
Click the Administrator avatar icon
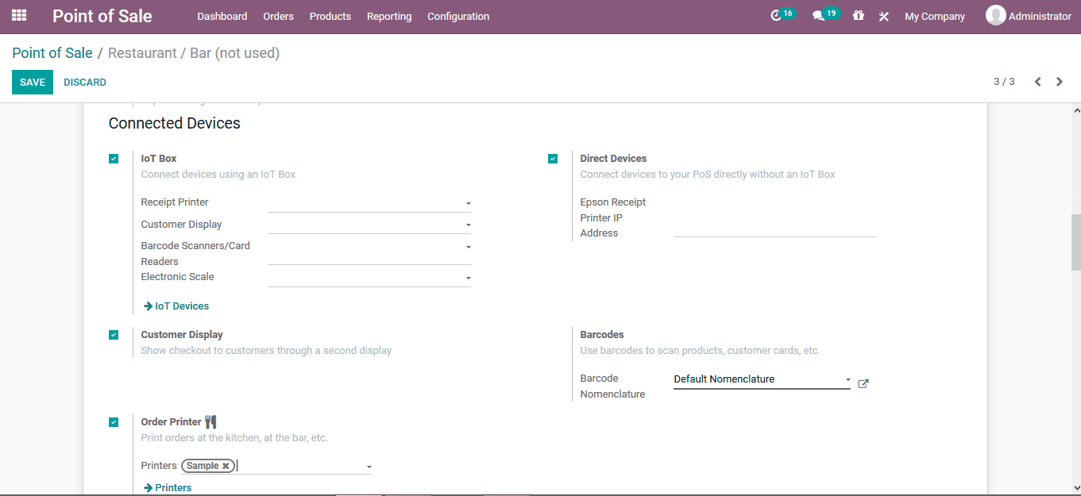994,15
